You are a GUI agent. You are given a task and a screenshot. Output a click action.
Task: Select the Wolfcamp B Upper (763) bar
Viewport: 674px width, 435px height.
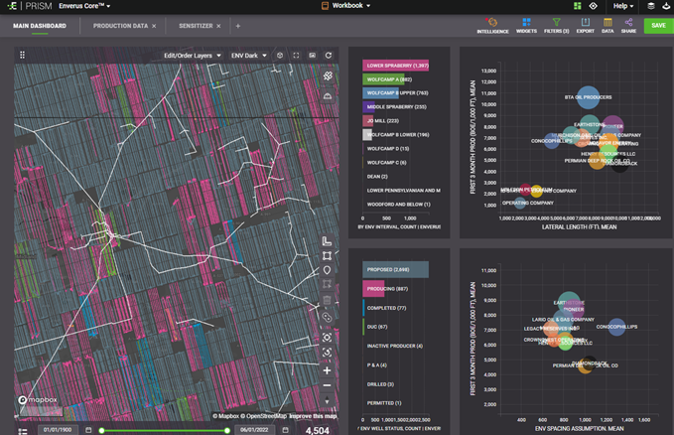(380, 93)
